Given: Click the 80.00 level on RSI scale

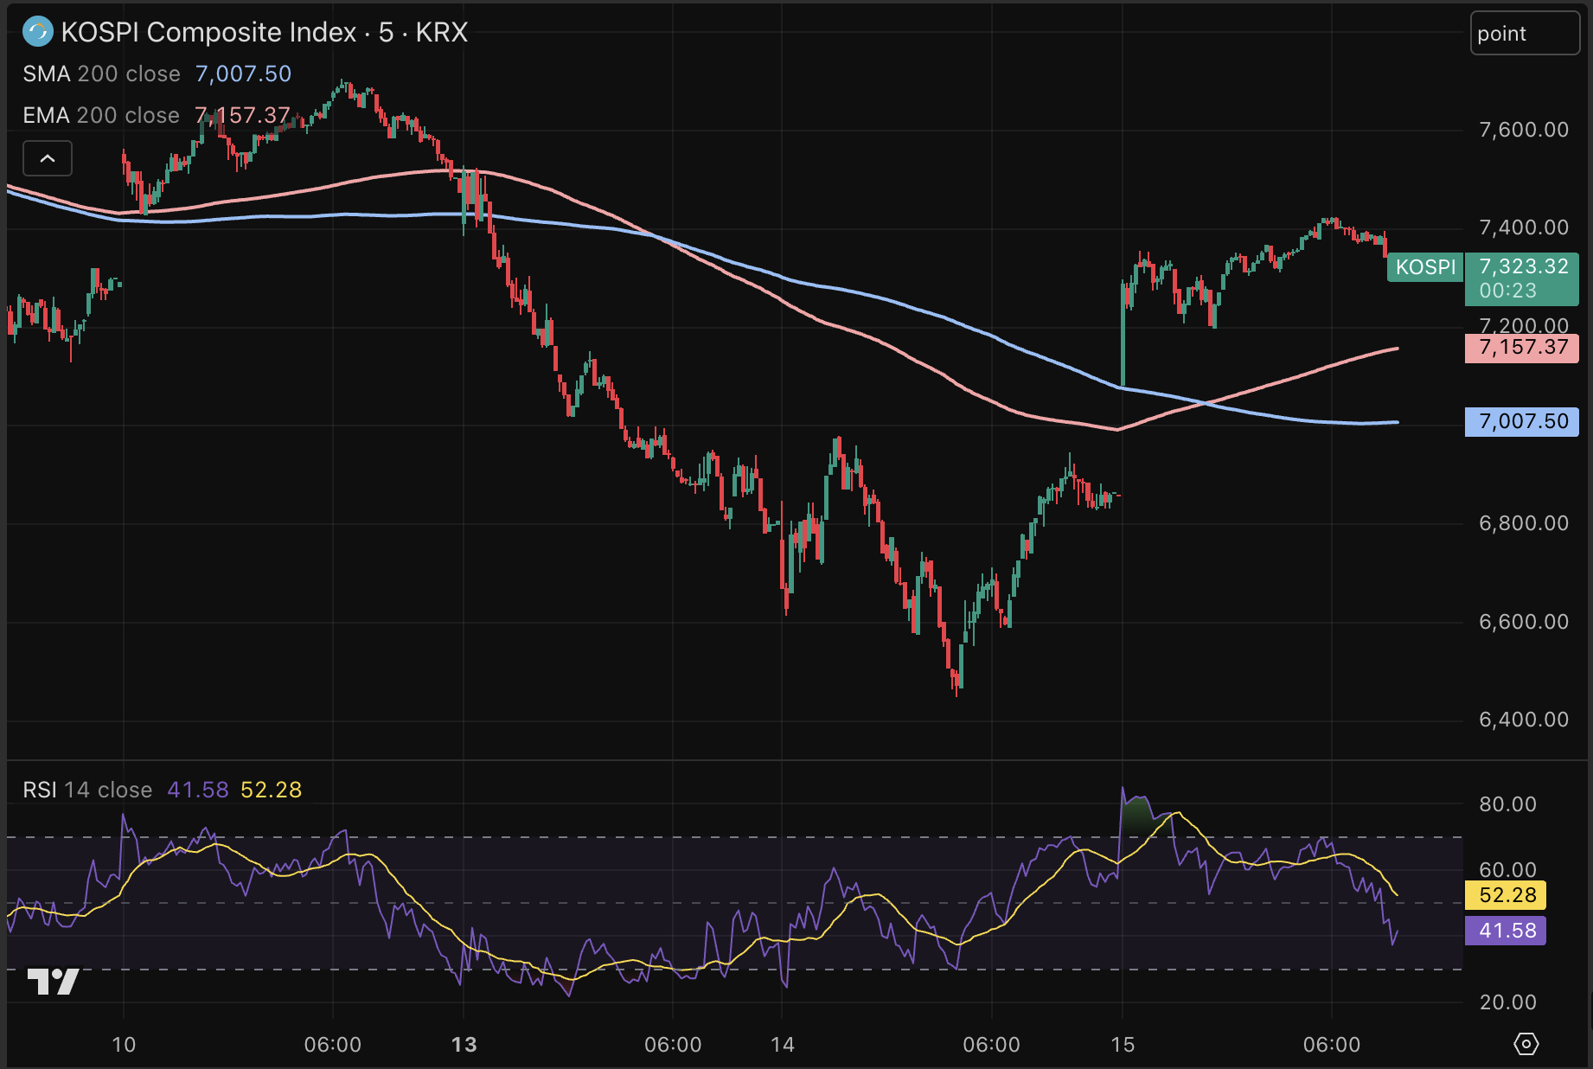Looking at the screenshot, I should 1508,804.
